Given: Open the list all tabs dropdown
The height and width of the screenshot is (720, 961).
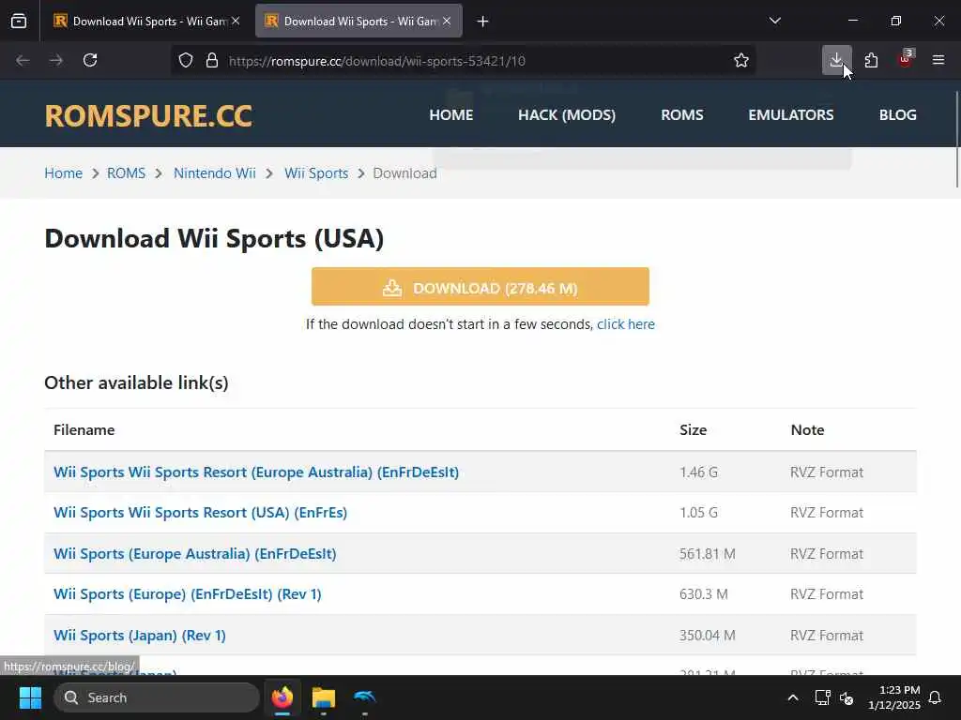Looking at the screenshot, I should point(774,21).
